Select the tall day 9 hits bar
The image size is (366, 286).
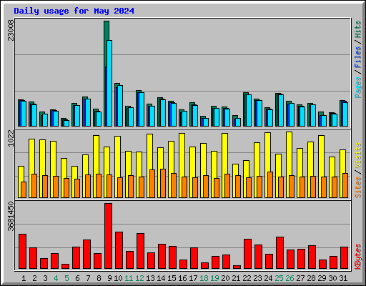[x=107, y=44]
